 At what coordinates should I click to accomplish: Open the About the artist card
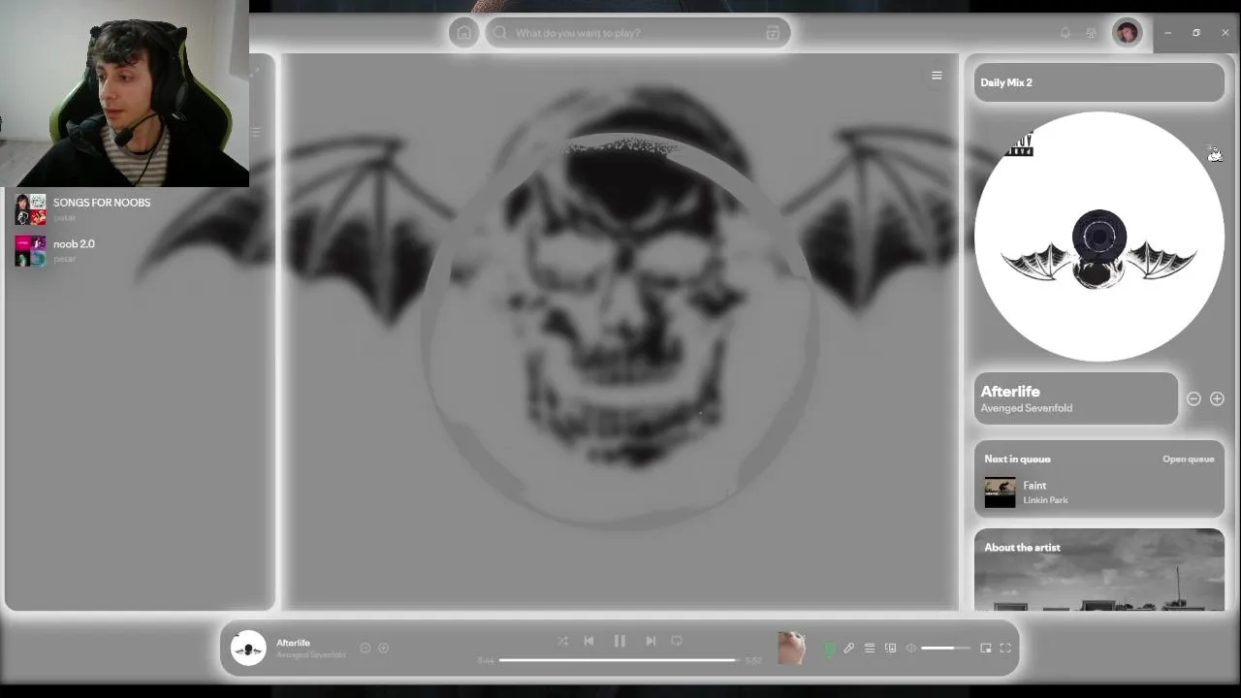click(1098, 570)
